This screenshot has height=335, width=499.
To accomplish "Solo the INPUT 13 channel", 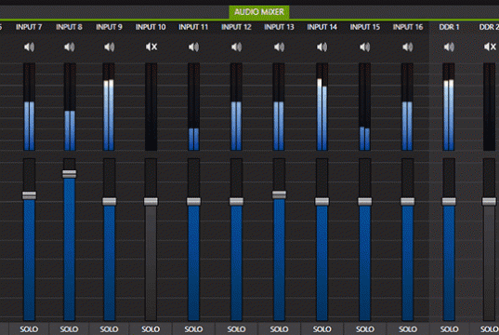I will [x=279, y=328].
